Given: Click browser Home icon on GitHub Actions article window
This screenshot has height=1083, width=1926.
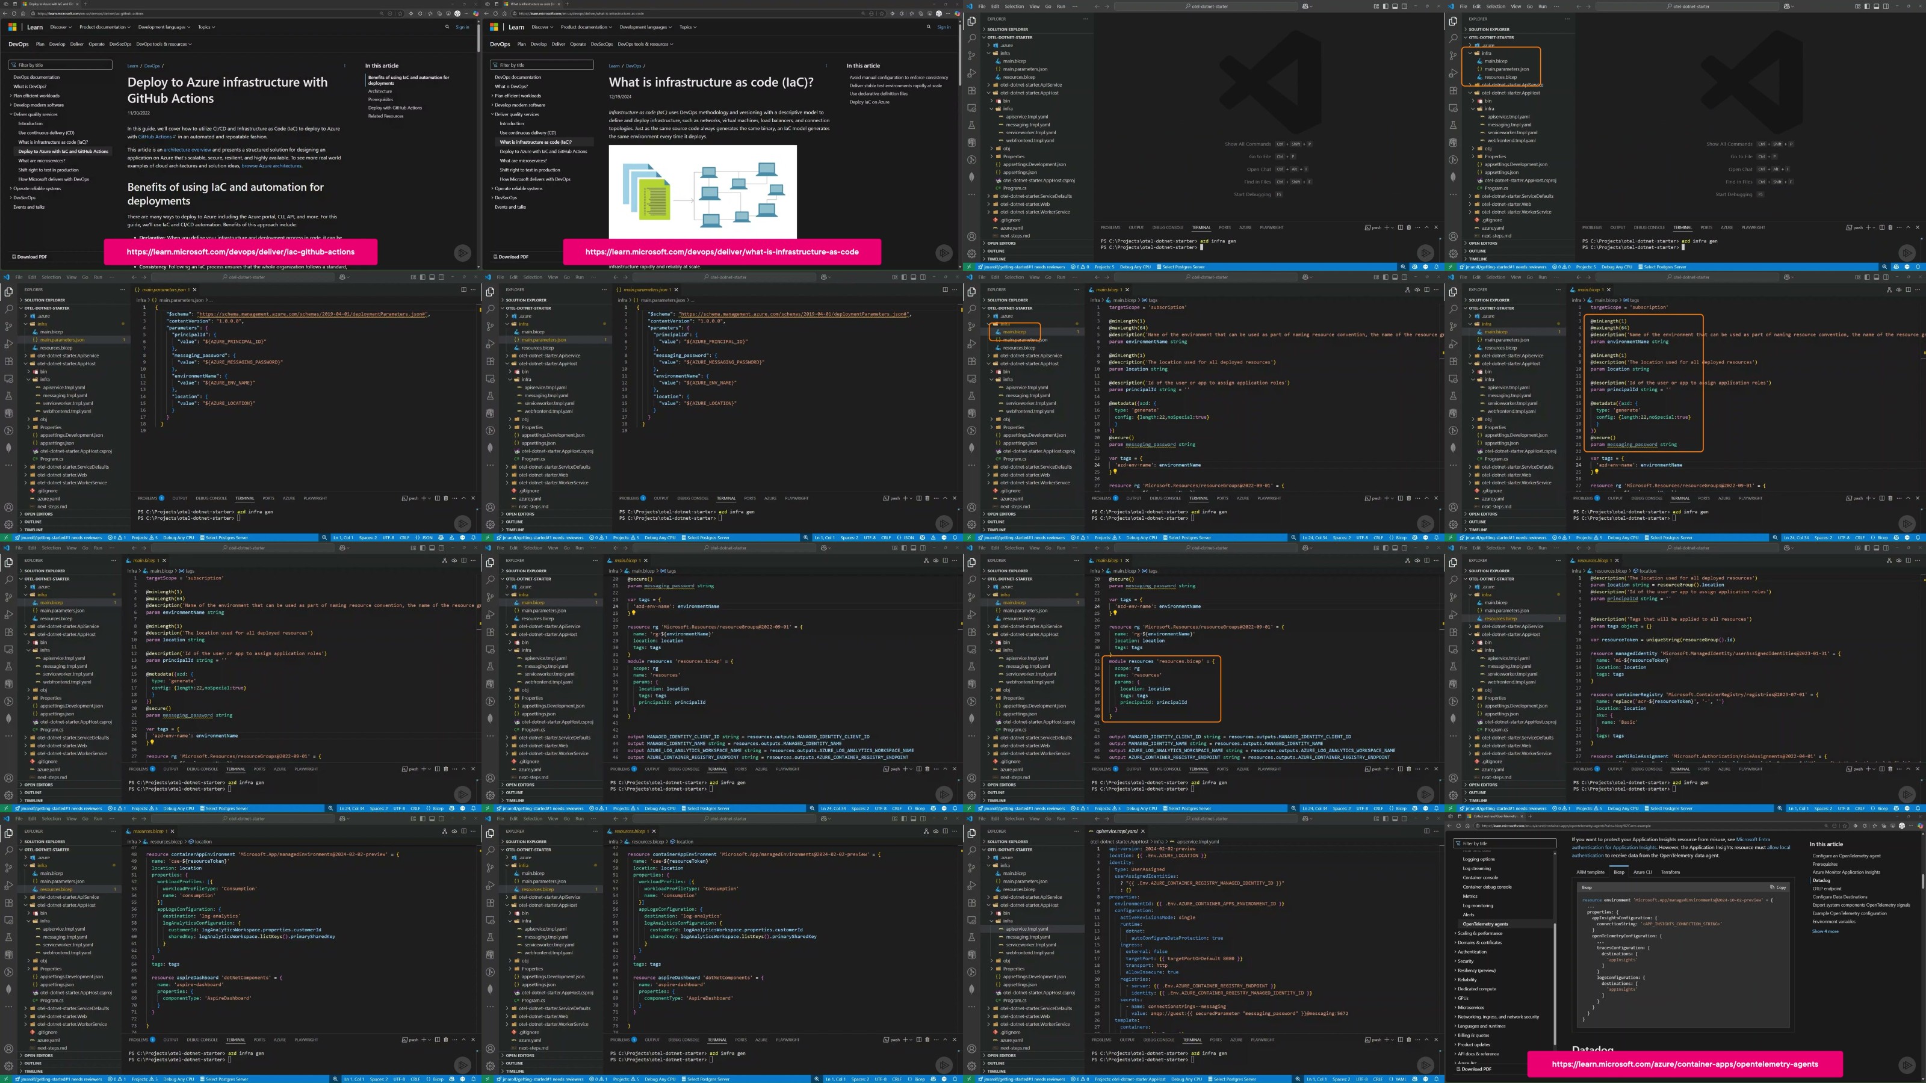Looking at the screenshot, I should click(x=23, y=13).
